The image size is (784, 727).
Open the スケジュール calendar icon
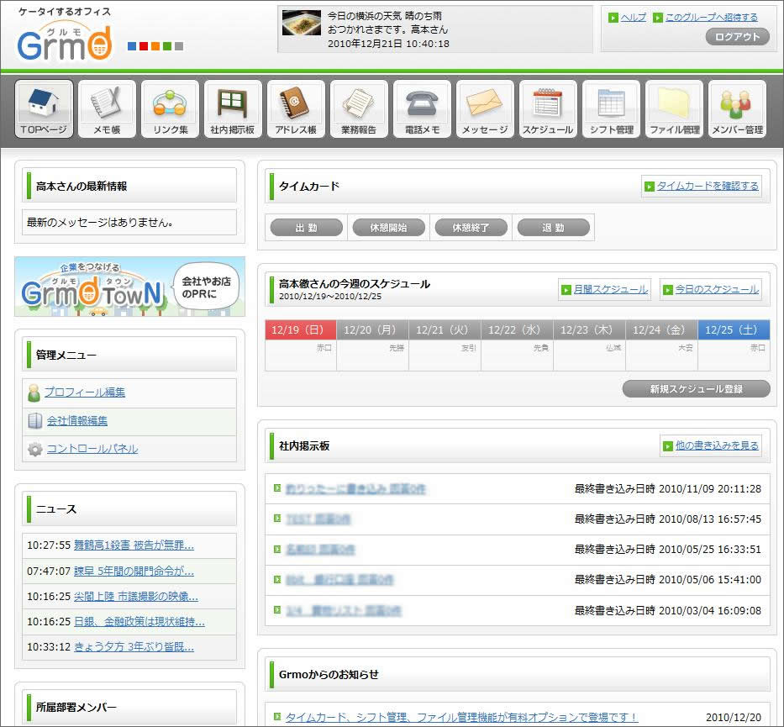(x=548, y=109)
